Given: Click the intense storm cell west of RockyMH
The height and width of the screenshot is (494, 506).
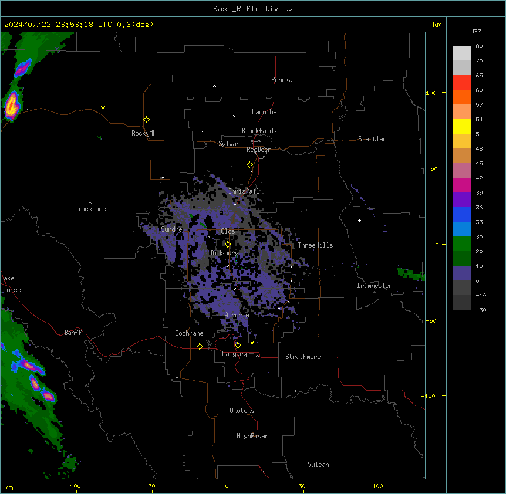Looking at the screenshot, I should coord(12,106).
